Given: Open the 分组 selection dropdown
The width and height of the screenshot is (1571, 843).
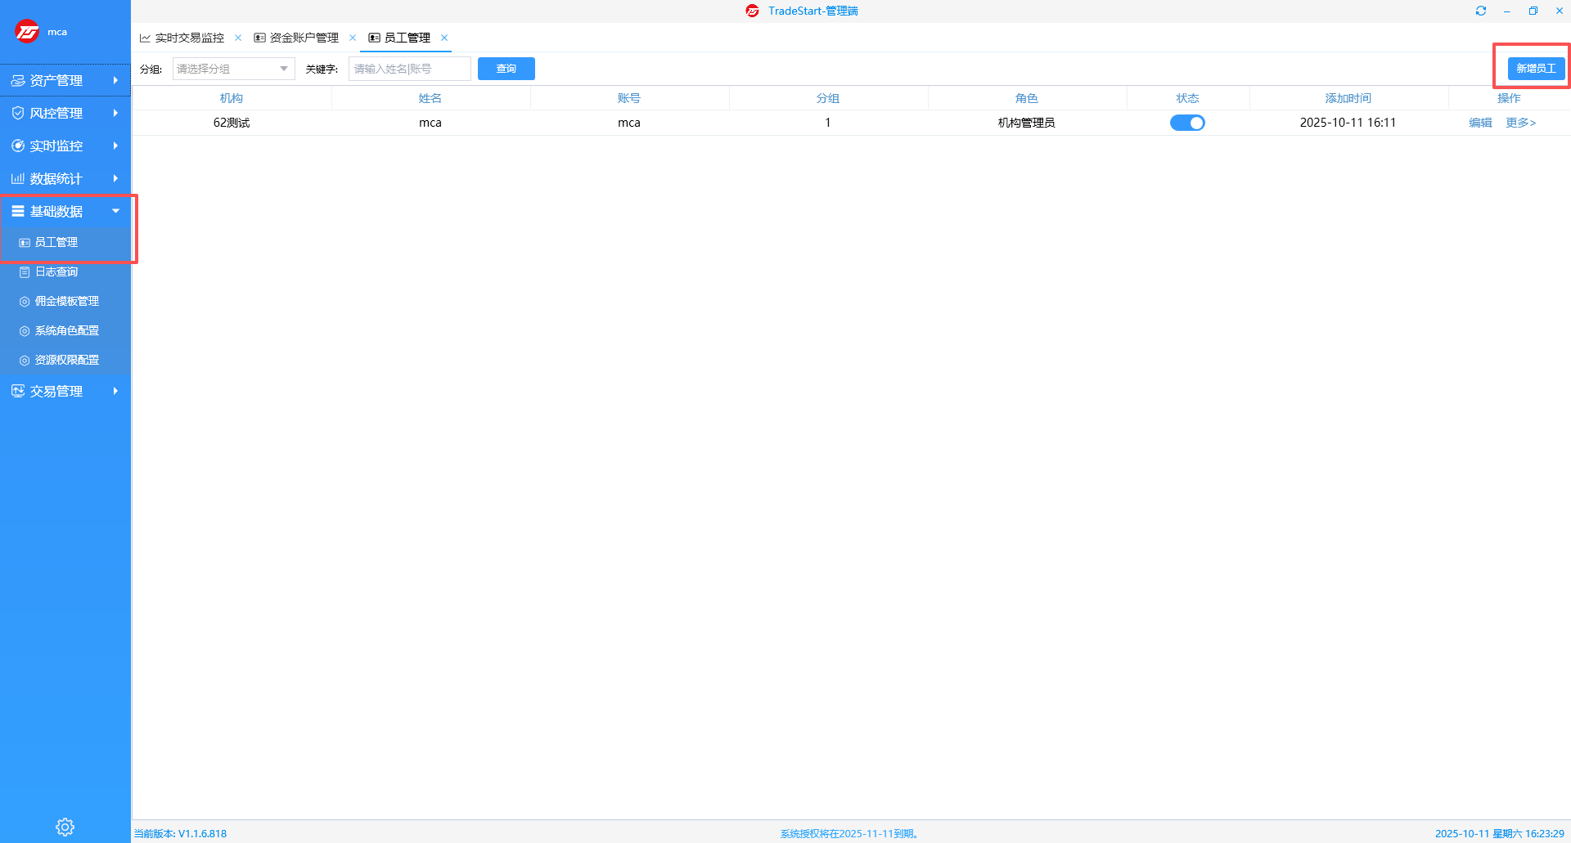Looking at the screenshot, I should coord(233,69).
